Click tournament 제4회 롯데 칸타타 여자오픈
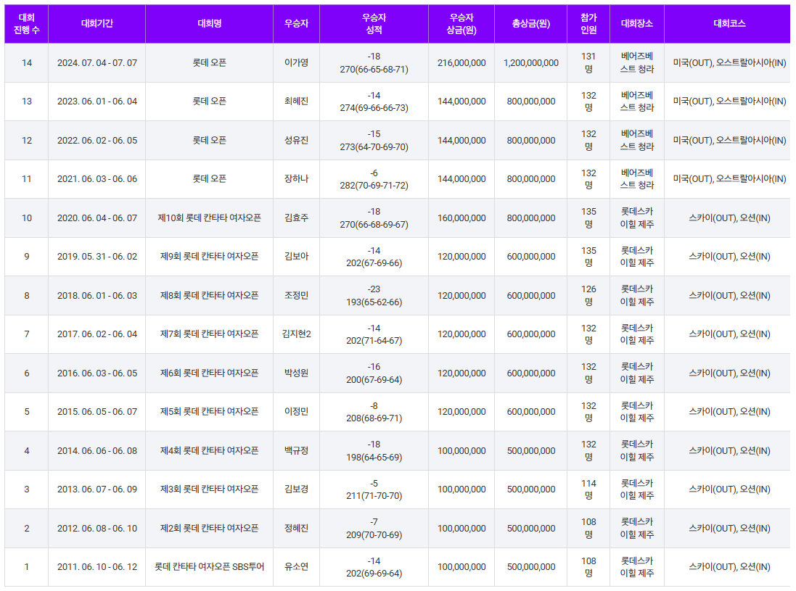Screen dimensions: 796x591 coord(209,451)
